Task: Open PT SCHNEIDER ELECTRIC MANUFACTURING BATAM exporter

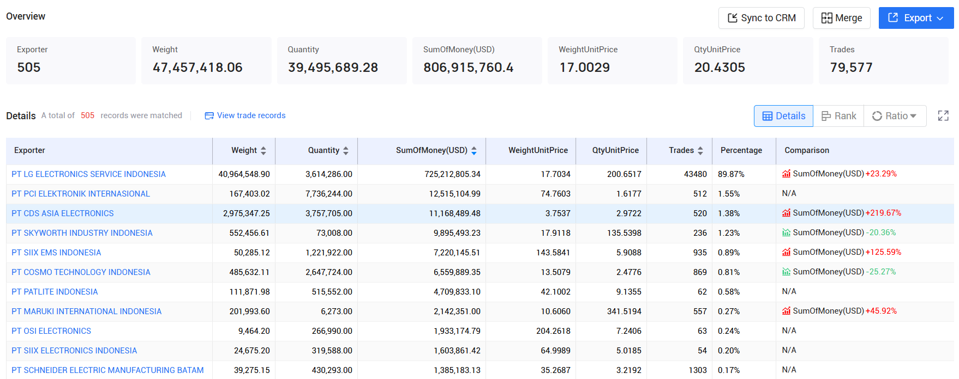Action: tap(107, 370)
